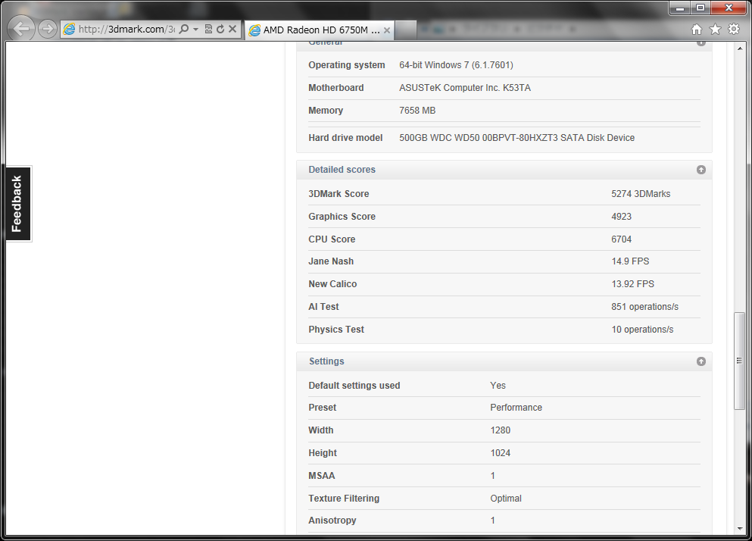Image resolution: width=752 pixels, height=541 pixels.
Task: Click the '3DMark Score' label
Action: click(x=339, y=194)
